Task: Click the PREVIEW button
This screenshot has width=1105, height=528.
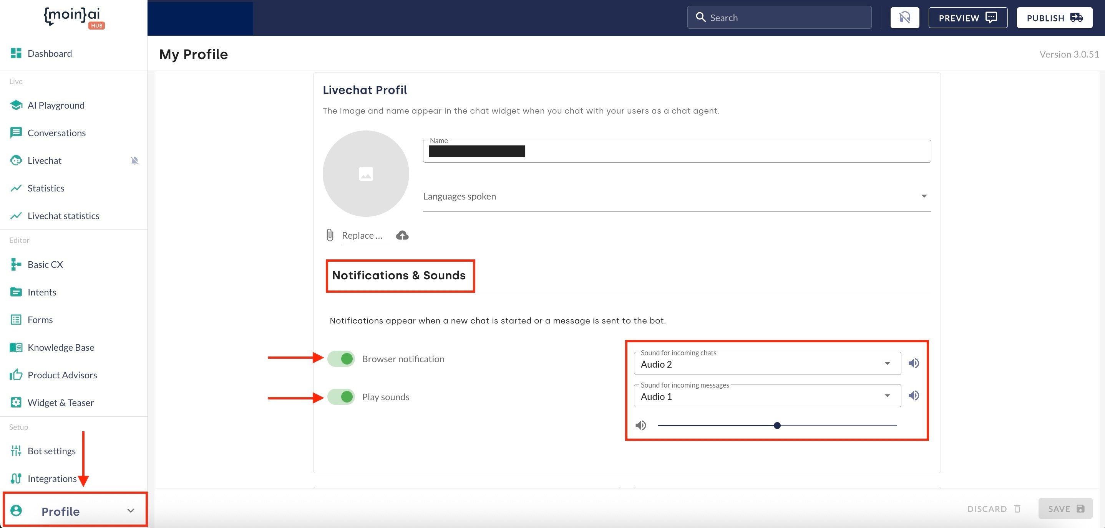Action: tap(967, 18)
